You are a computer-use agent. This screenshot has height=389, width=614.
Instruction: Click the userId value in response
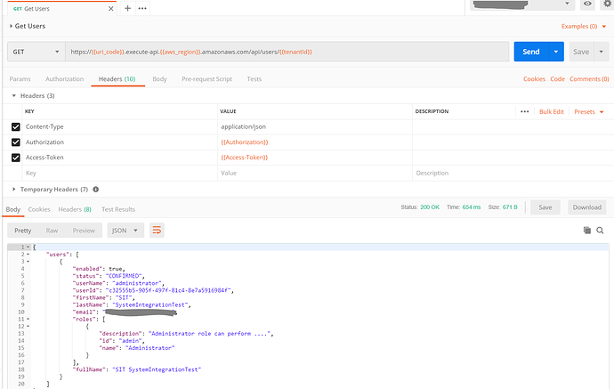pos(169,290)
